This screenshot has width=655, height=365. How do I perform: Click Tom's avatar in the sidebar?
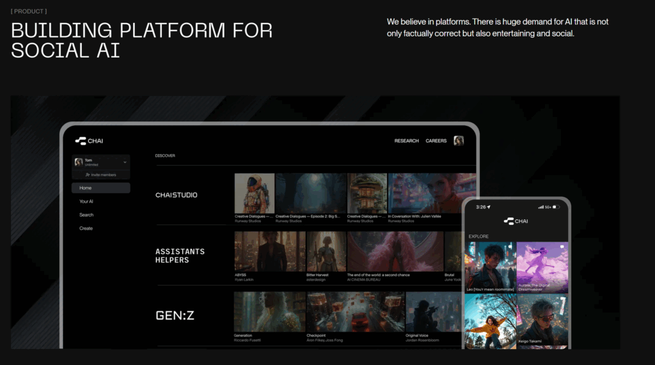tap(79, 162)
